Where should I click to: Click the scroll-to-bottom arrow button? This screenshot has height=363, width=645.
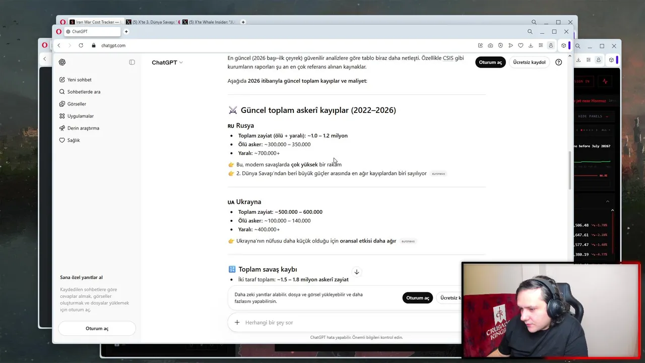coord(356,272)
